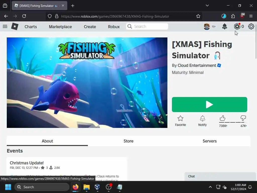Give the game a thumbs down

coord(243,118)
